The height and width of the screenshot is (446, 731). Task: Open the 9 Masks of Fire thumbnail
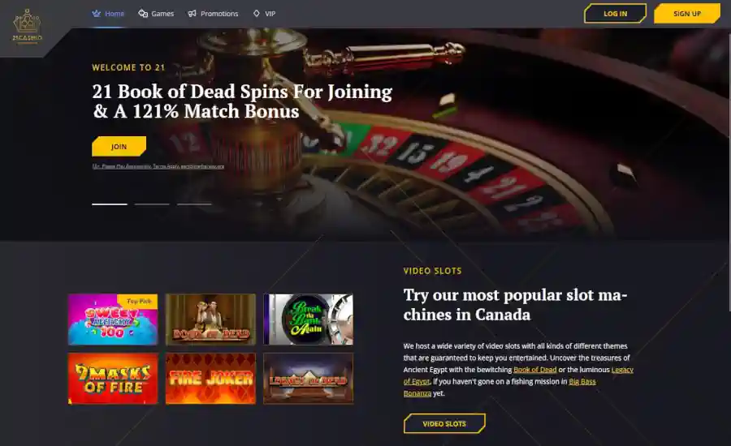113,379
